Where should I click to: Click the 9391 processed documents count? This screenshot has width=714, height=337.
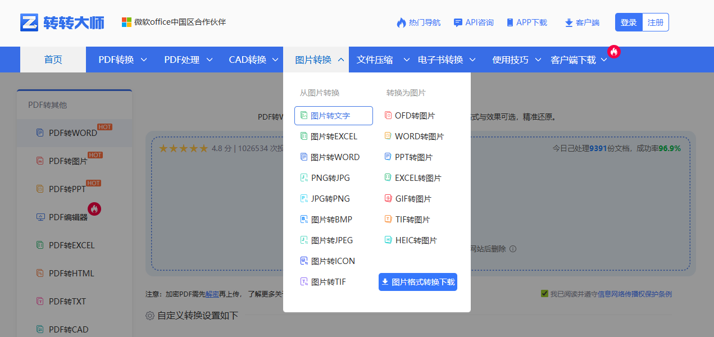click(598, 149)
